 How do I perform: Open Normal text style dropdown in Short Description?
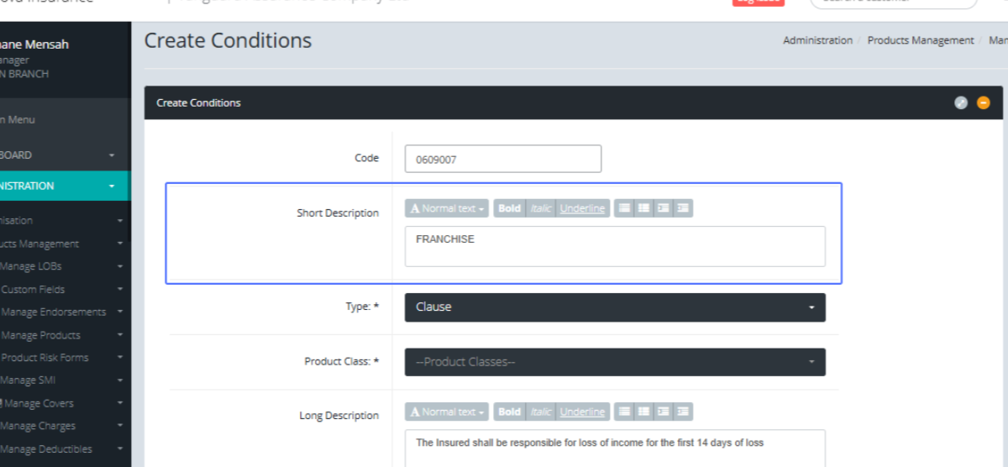click(447, 208)
